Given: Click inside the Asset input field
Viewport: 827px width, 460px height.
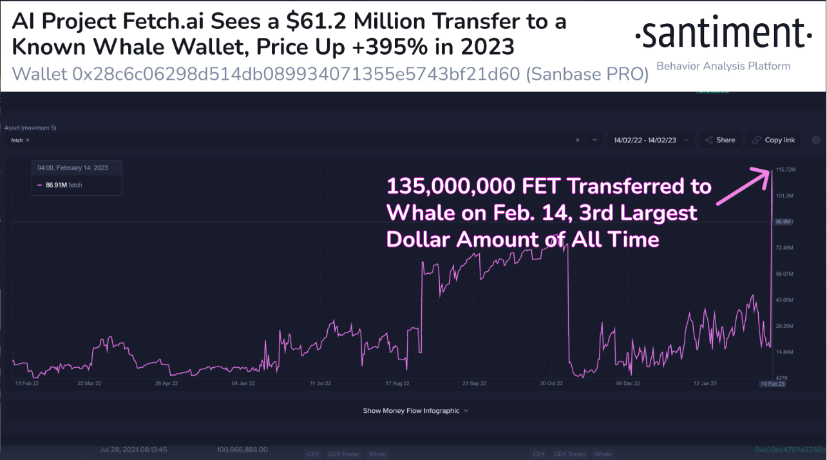Looking at the screenshot, I should [x=290, y=140].
